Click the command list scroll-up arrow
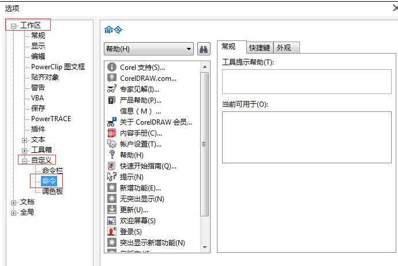398x266 pixels. [205, 67]
